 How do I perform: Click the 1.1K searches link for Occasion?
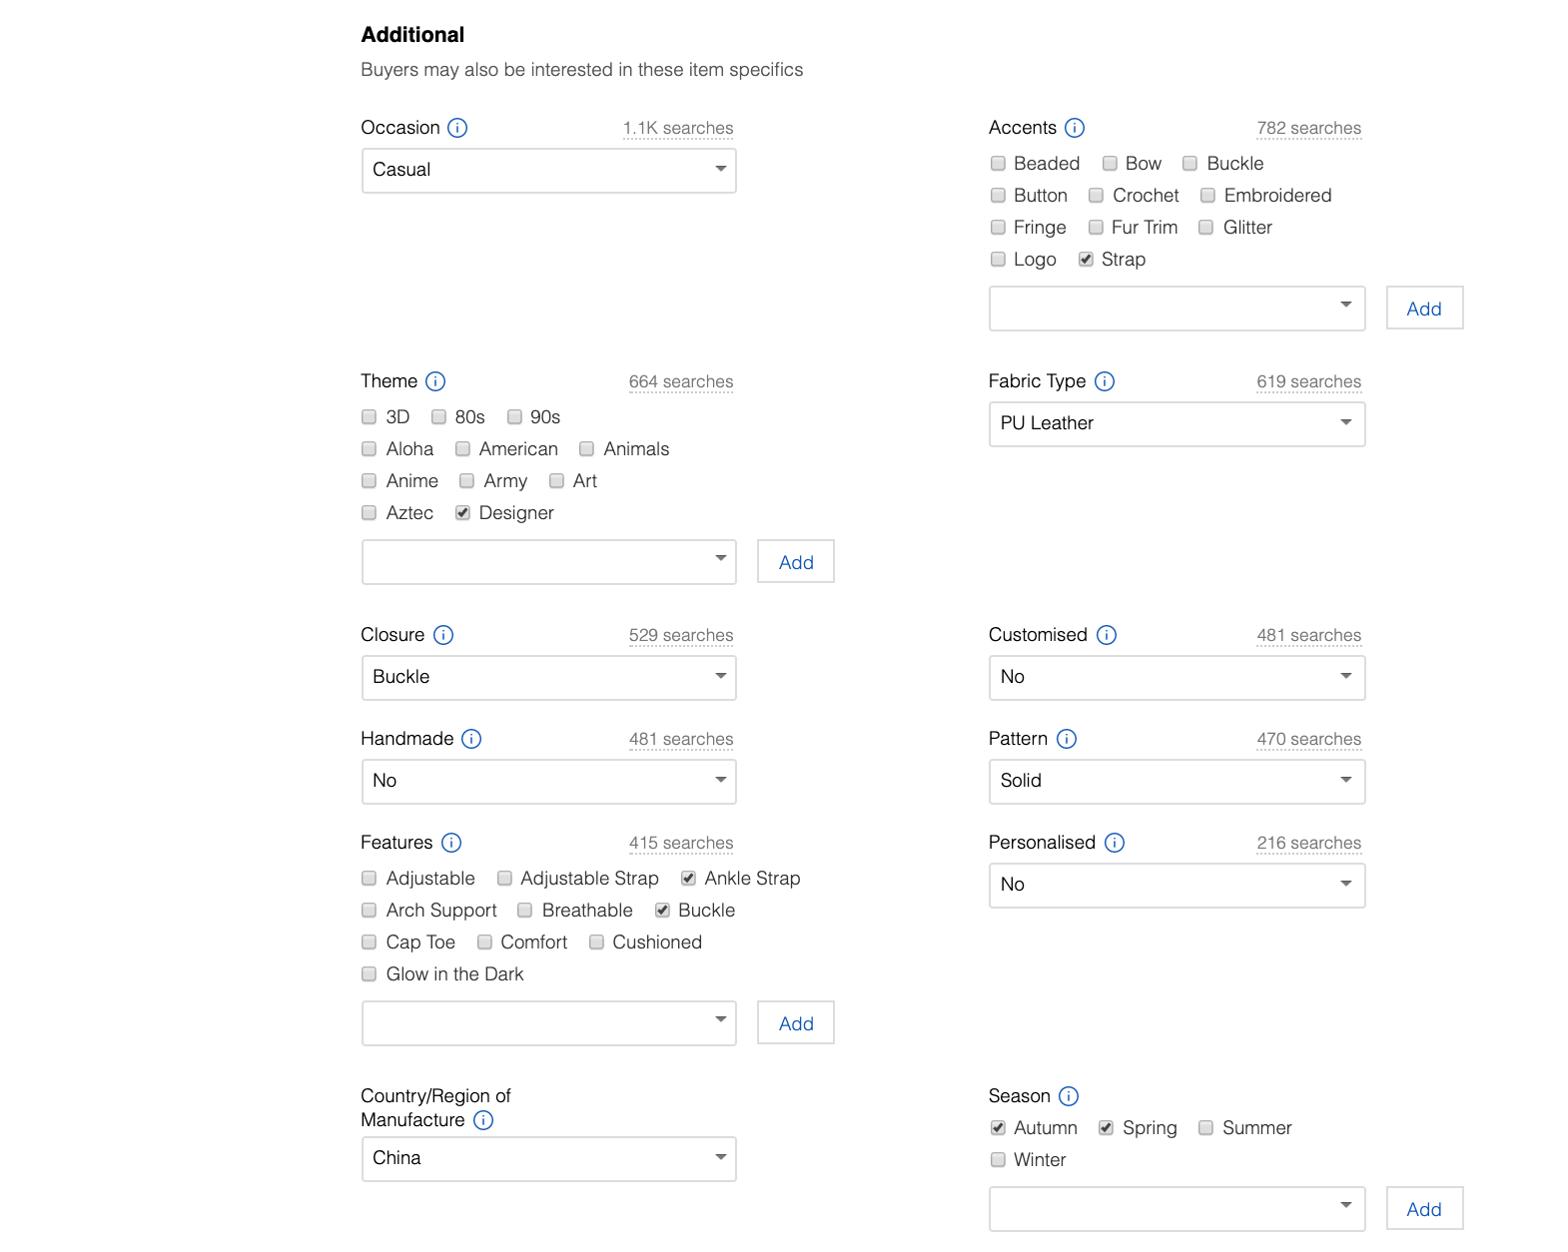[x=677, y=129]
